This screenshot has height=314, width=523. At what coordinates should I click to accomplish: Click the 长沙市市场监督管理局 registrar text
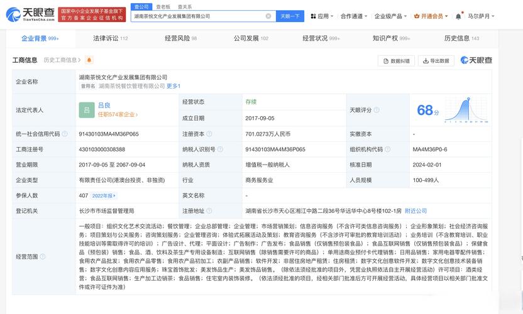coord(106,210)
